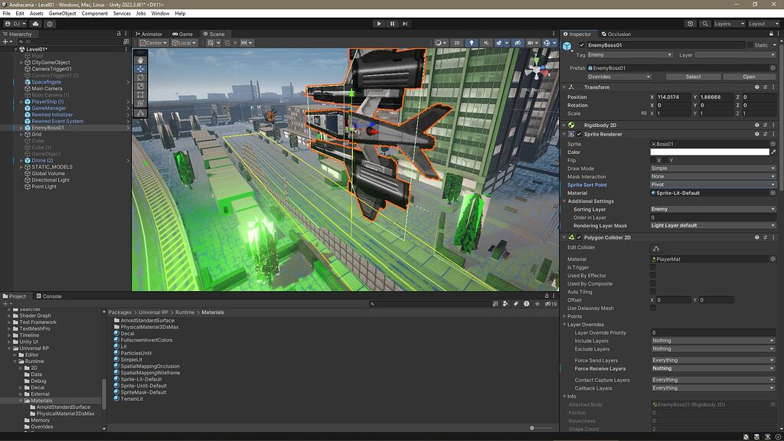
Task: Toggle 2D mode in the Scene view
Action: tap(457, 42)
